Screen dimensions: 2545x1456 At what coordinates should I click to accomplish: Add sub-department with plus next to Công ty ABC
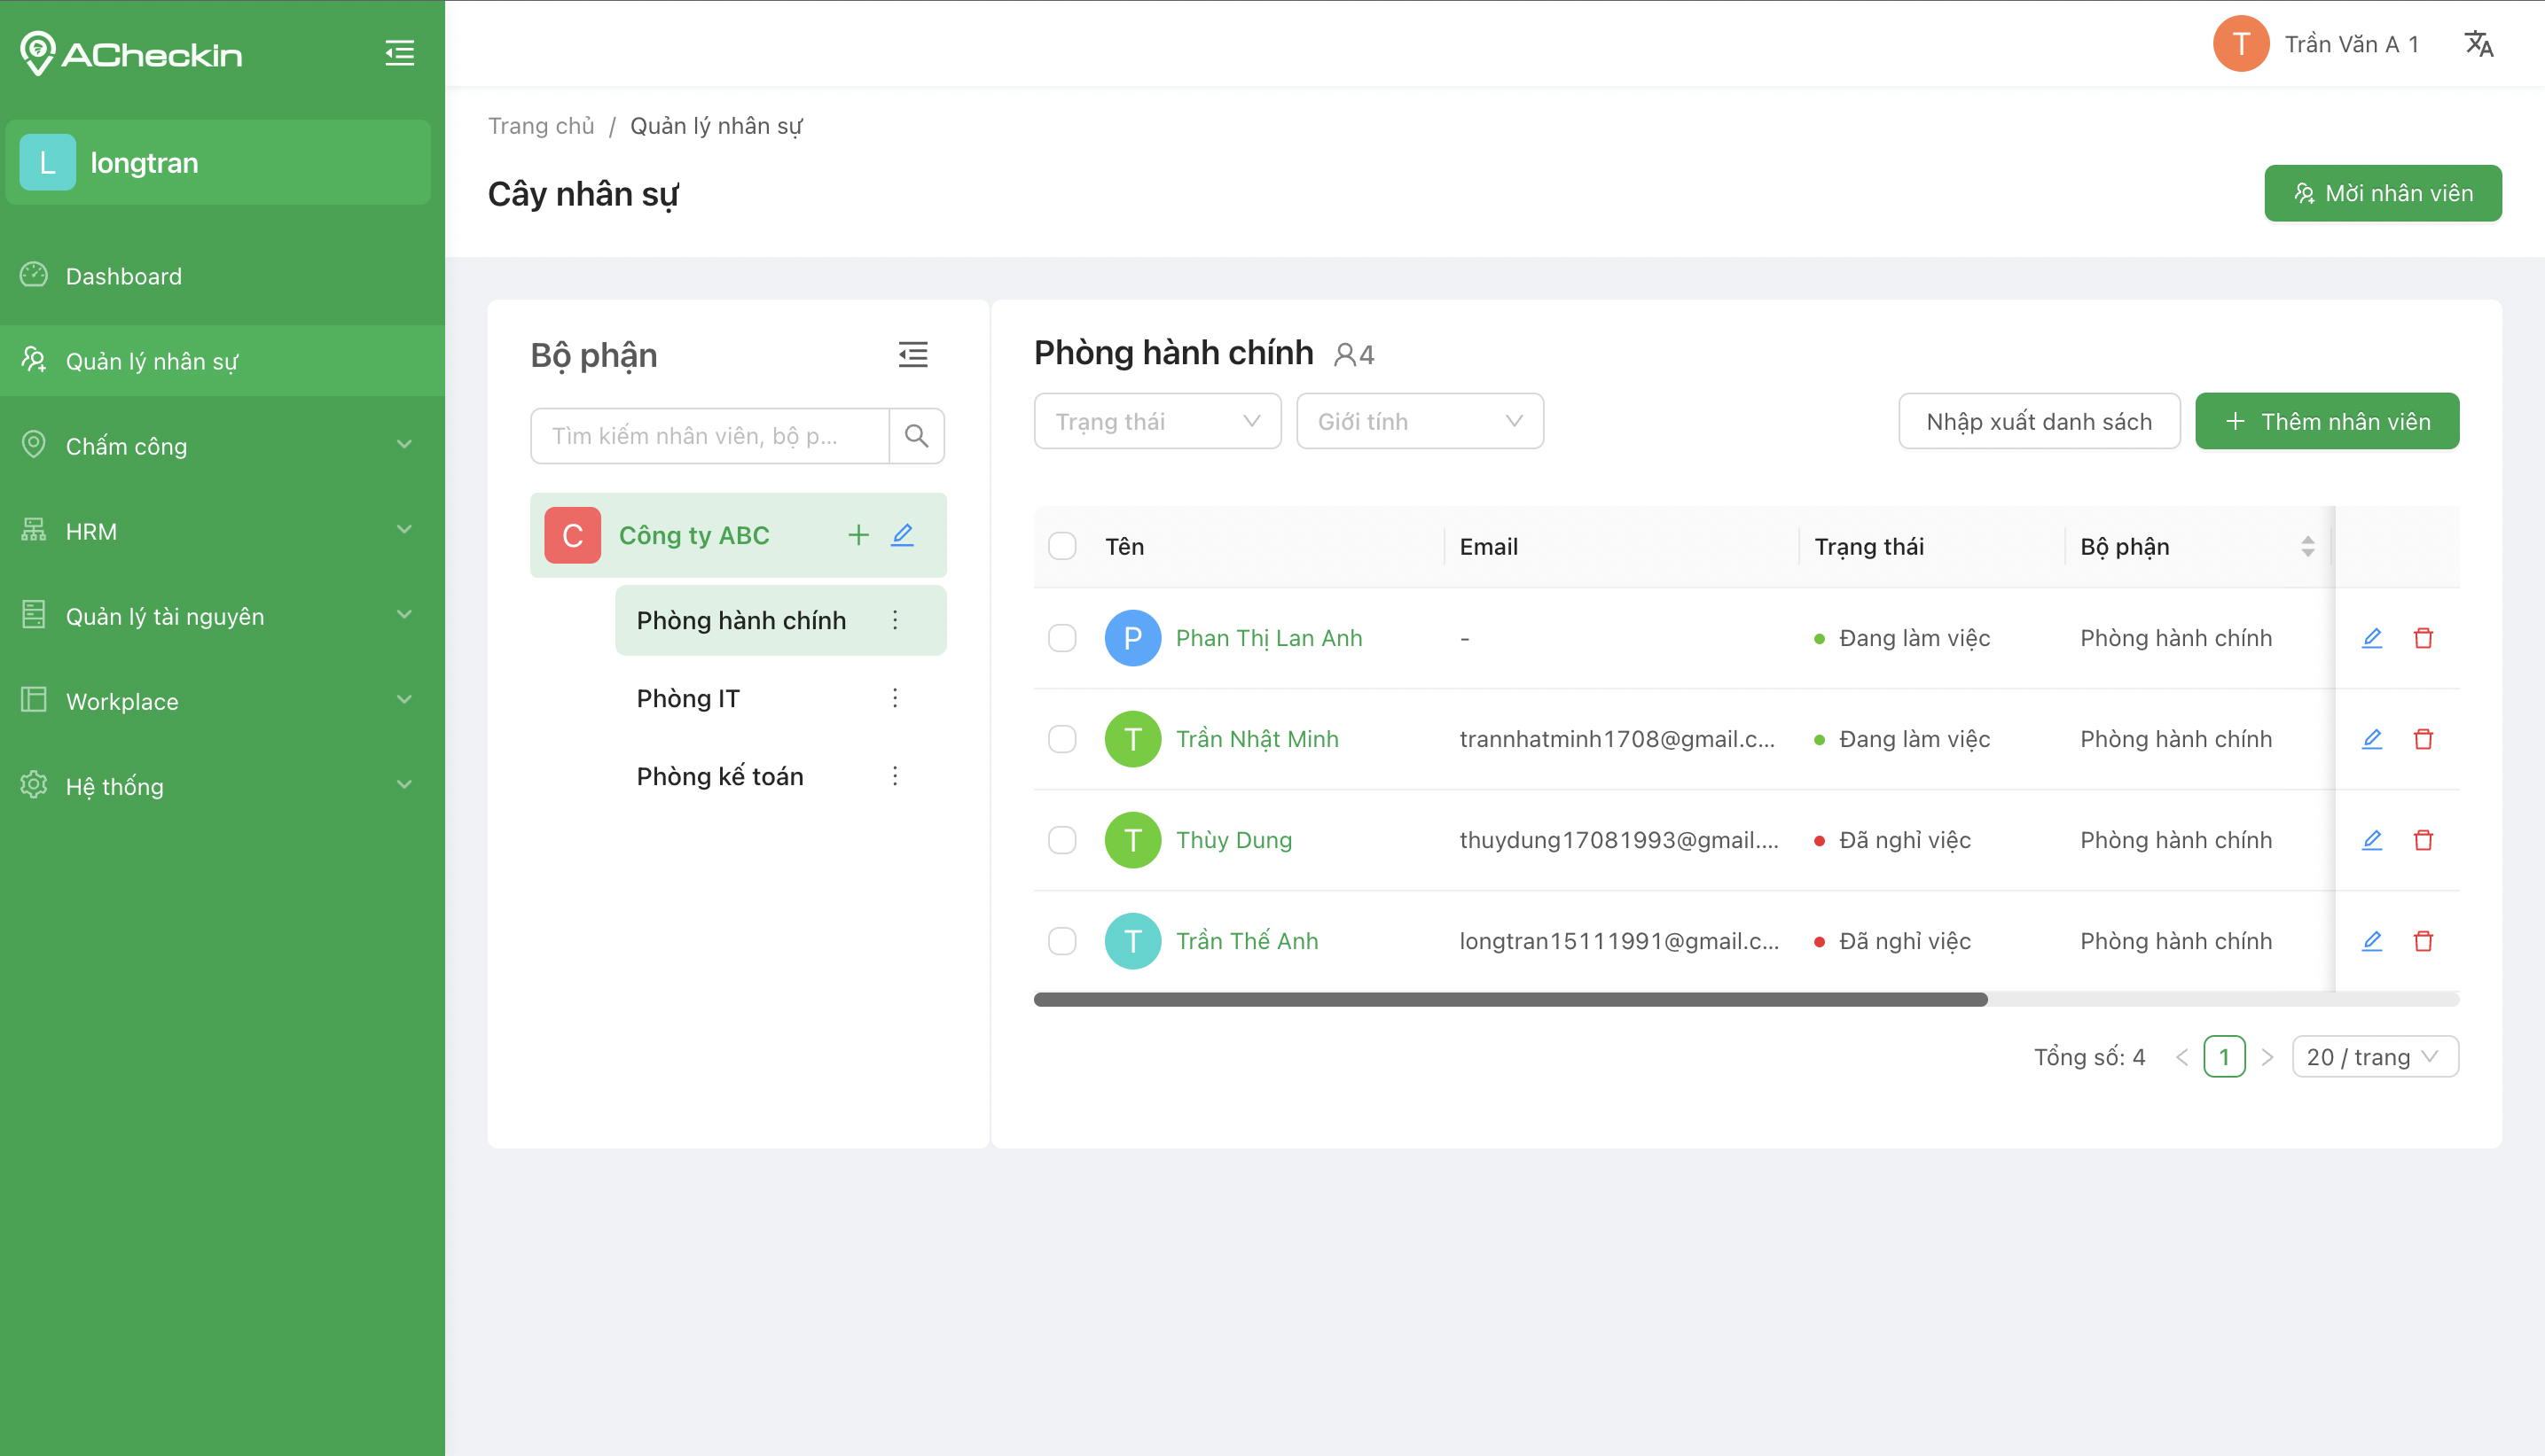pyautogui.click(x=857, y=535)
